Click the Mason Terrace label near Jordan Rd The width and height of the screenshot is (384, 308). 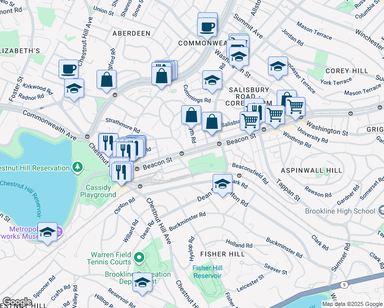314,31
